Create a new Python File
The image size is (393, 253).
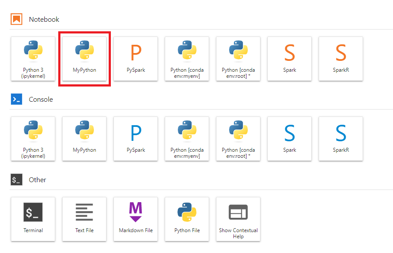point(187,219)
